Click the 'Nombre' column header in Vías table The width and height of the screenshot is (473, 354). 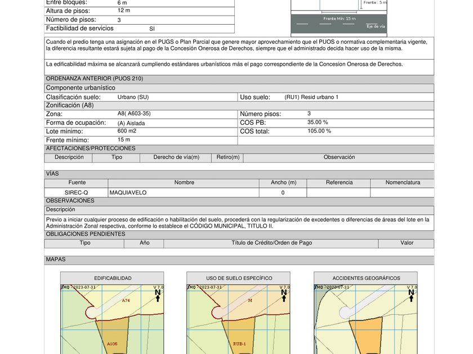click(184, 183)
